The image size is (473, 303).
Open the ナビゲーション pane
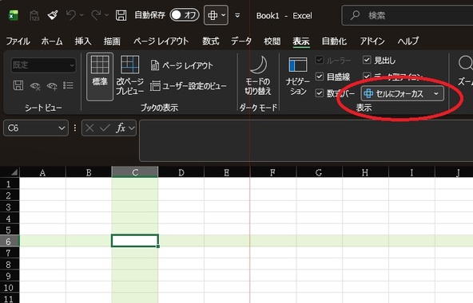click(298, 76)
